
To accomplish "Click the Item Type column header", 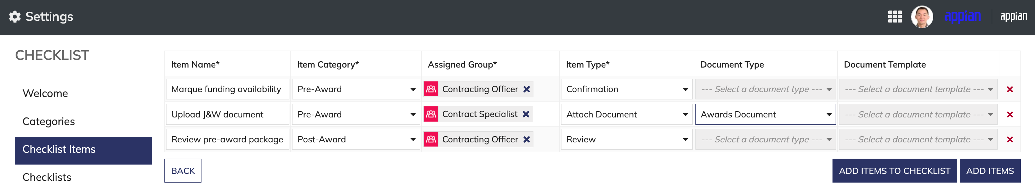I will click(587, 64).
